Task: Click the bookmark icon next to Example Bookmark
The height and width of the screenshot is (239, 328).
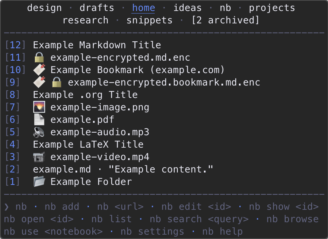Action: [39, 70]
